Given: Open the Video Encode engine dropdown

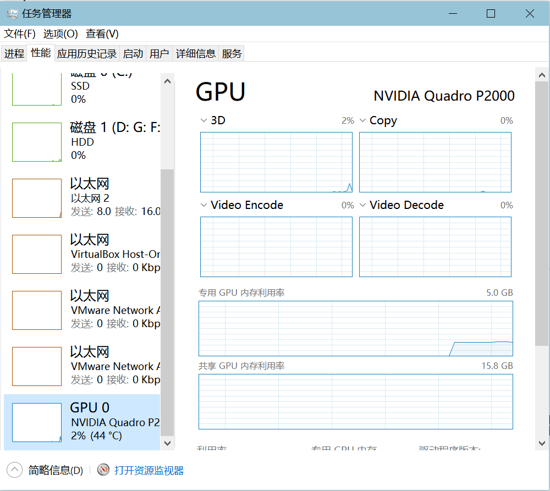Looking at the screenshot, I should tap(204, 205).
